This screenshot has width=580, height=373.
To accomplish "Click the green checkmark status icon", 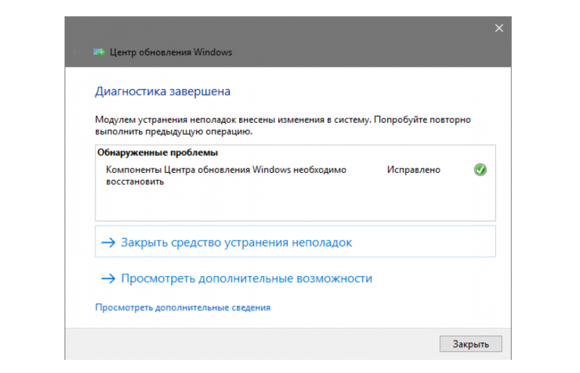I will [480, 170].
